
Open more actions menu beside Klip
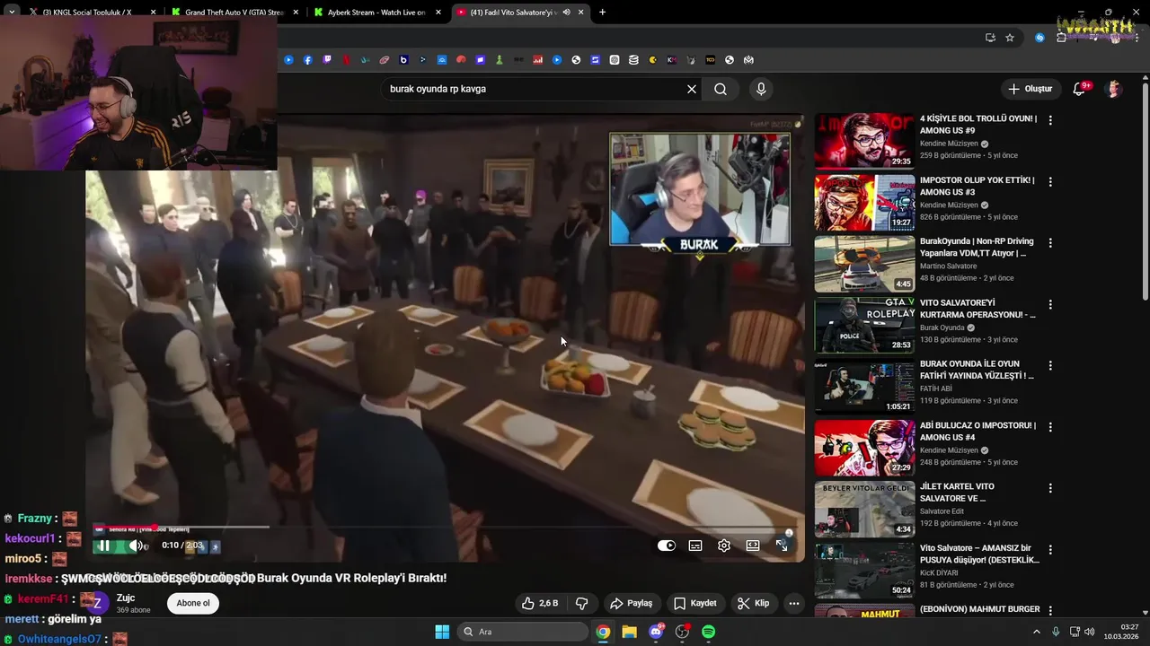point(794,604)
